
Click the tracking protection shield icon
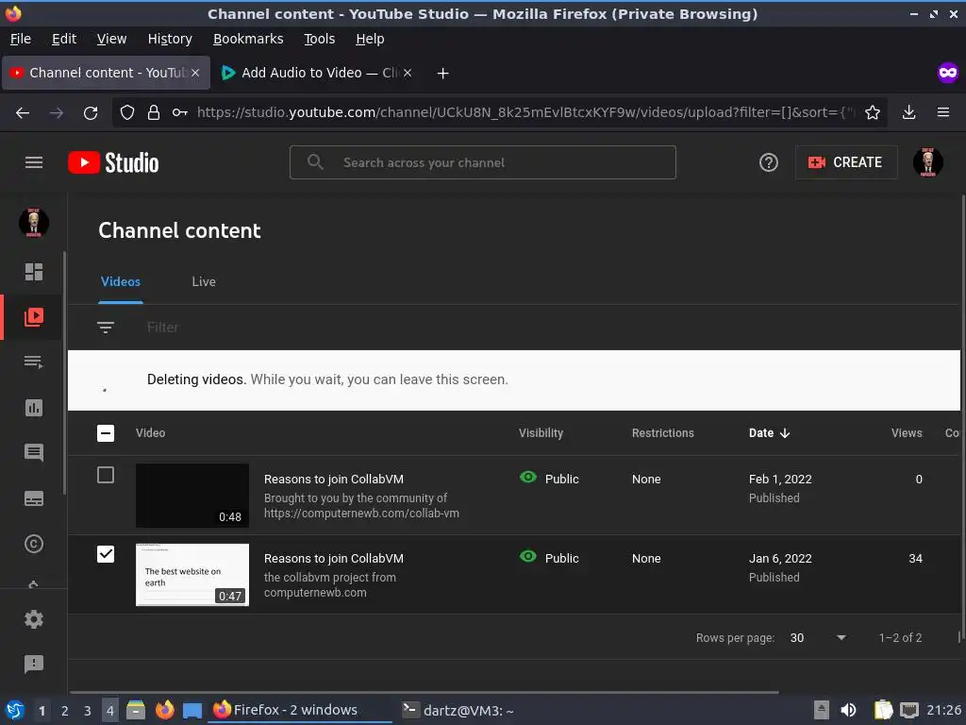tap(127, 113)
